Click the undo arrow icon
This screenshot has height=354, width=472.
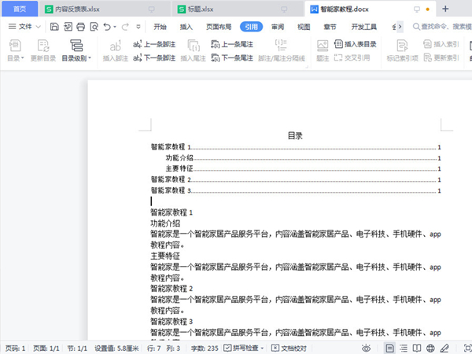pyautogui.click(x=107, y=26)
